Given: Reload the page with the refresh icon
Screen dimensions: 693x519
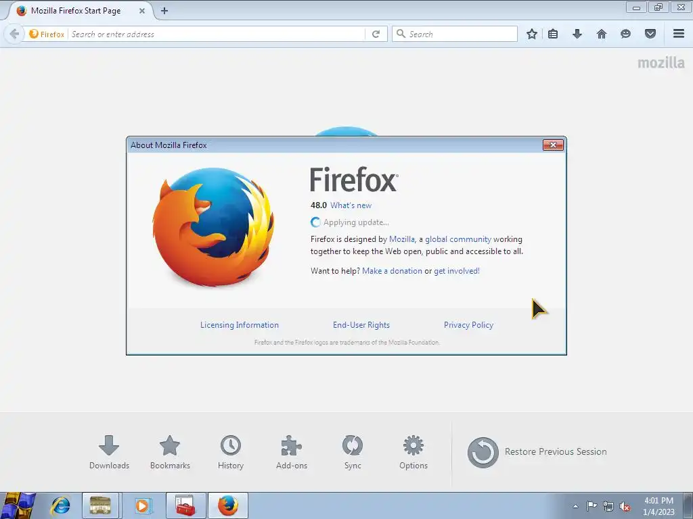Looking at the screenshot, I should pyautogui.click(x=376, y=34).
